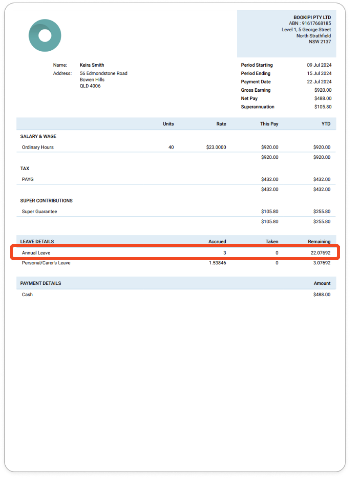Click the North Strathfield address line

point(314,36)
